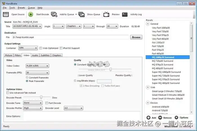The height and width of the screenshot is (131, 197).
Task: Switch to the Audio tab
Action: click(35, 55)
